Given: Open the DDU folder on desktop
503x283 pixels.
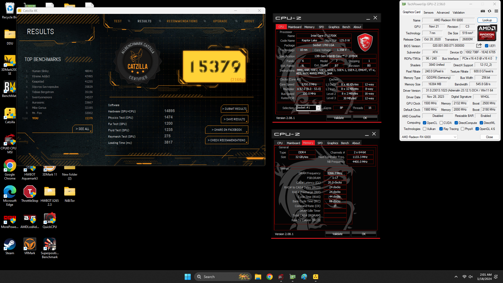Looking at the screenshot, I should coord(10,37).
